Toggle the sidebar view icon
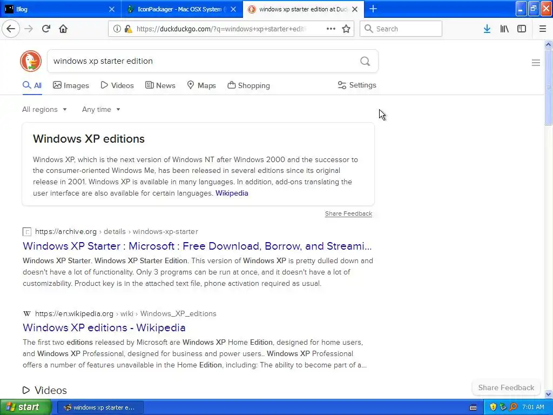Image resolution: width=553 pixels, height=415 pixels. (x=522, y=29)
